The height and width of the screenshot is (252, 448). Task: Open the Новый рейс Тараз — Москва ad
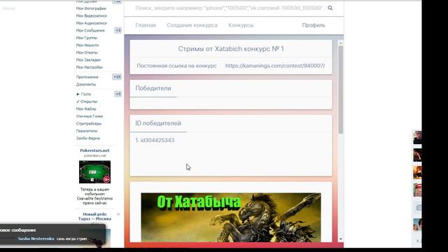pos(95,216)
